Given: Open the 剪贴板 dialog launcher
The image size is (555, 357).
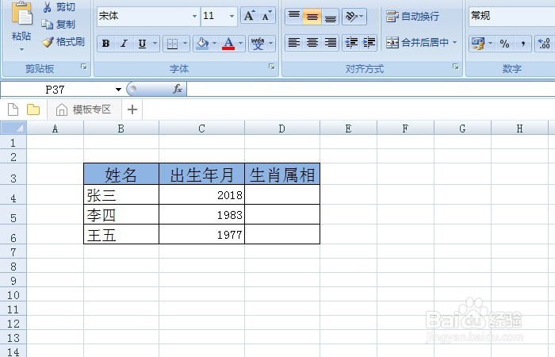Looking at the screenshot, I should point(84,67).
